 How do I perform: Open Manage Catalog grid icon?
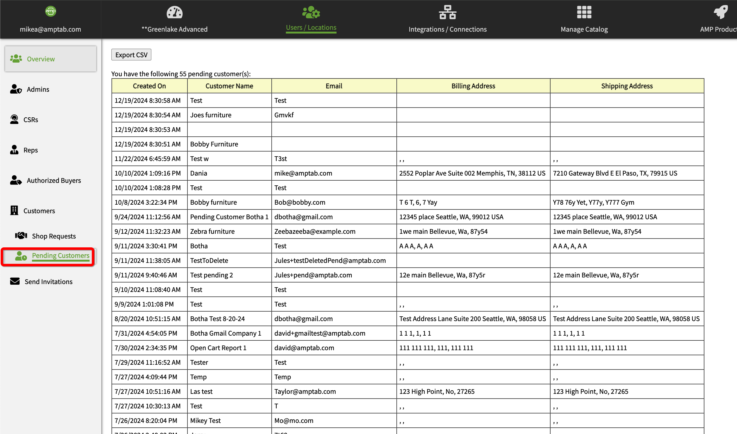584,13
